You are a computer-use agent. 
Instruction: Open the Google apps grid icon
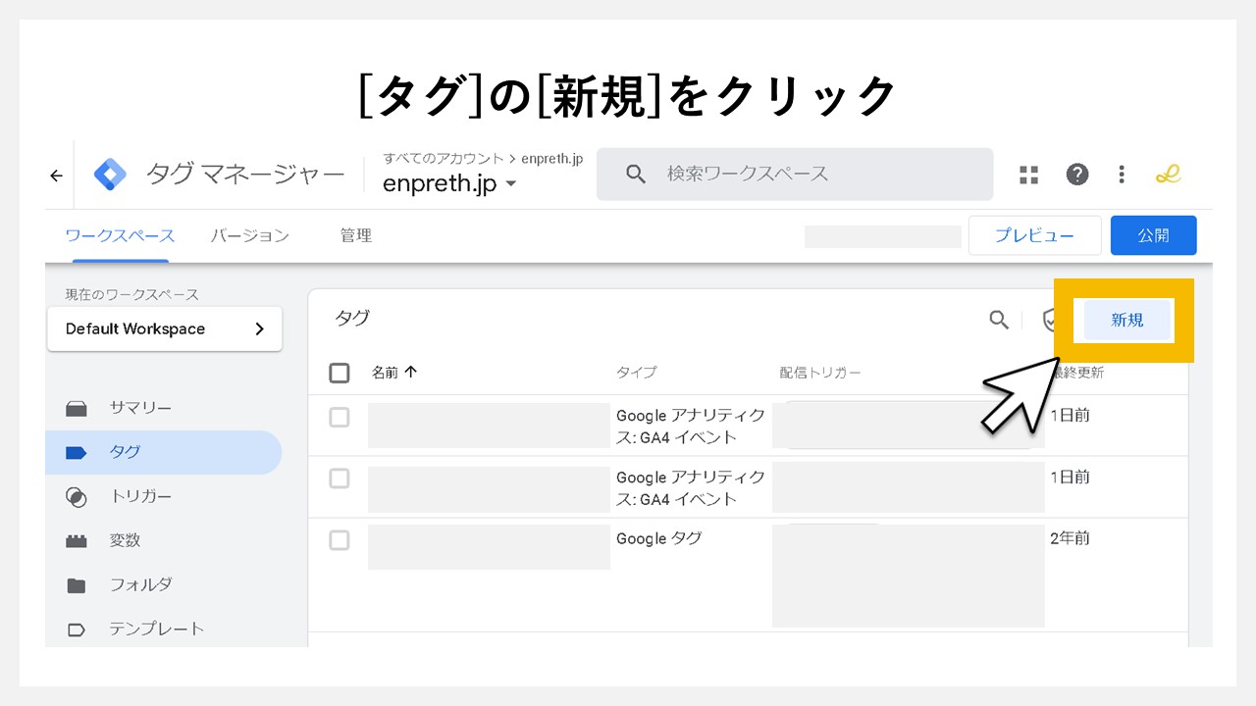click(1028, 174)
